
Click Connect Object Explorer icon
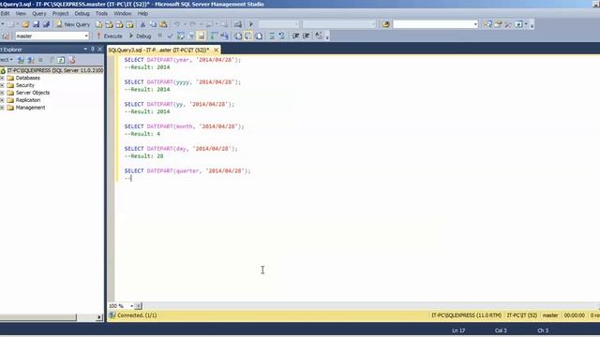[21, 60]
